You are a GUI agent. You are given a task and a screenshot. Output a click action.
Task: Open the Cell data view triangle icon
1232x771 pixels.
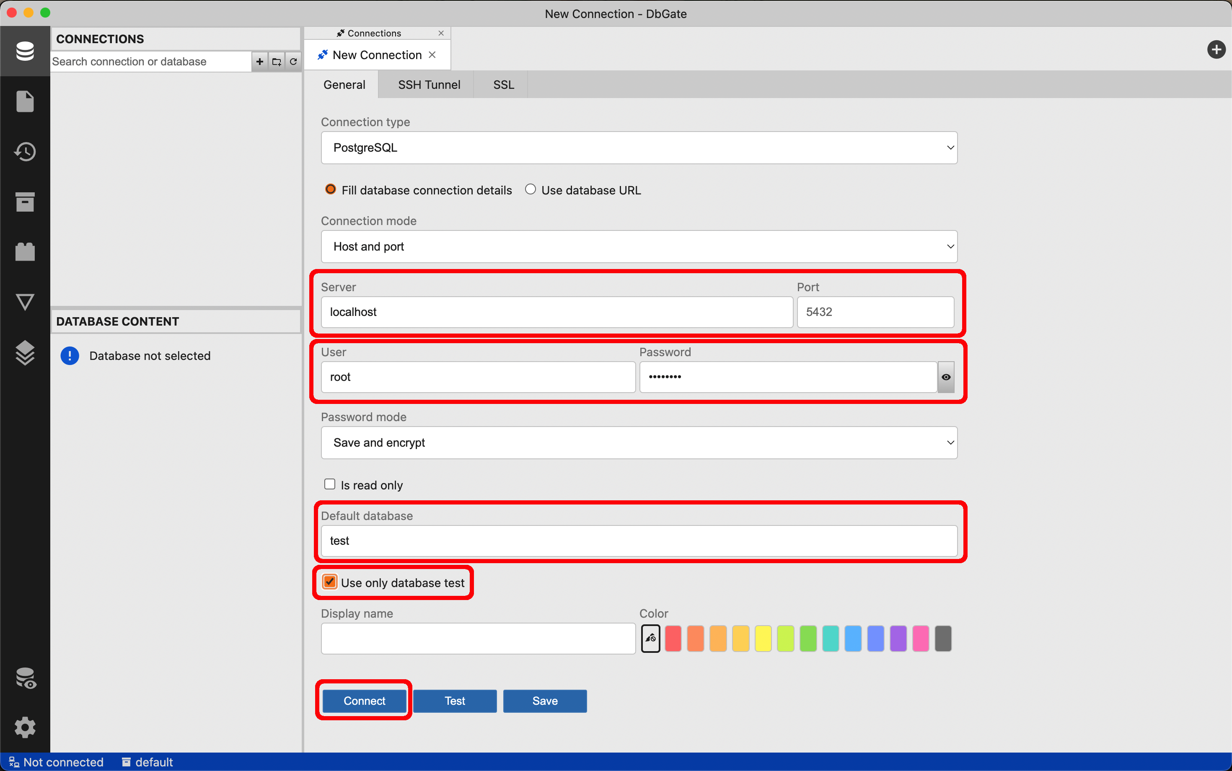(x=25, y=302)
